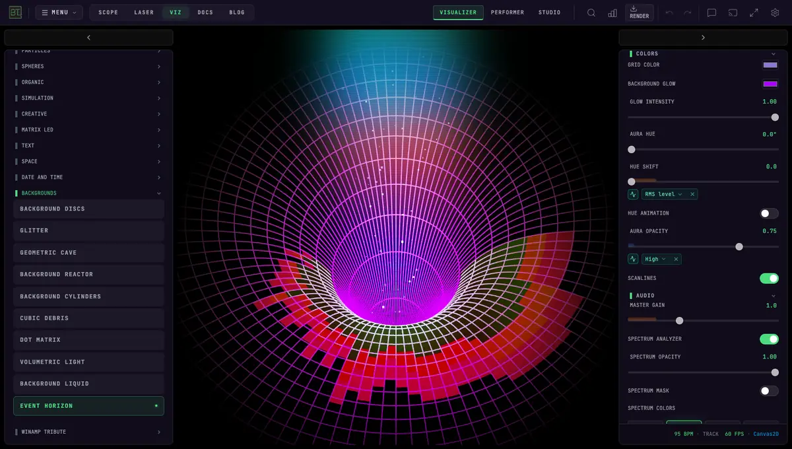Switch to Performer mode
792x449 pixels.
[x=508, y=13]
